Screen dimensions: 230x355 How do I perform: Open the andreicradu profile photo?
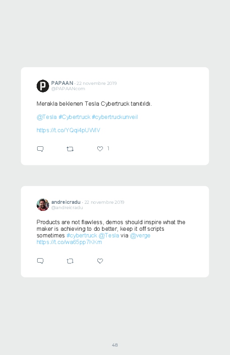tap(43, 205)
